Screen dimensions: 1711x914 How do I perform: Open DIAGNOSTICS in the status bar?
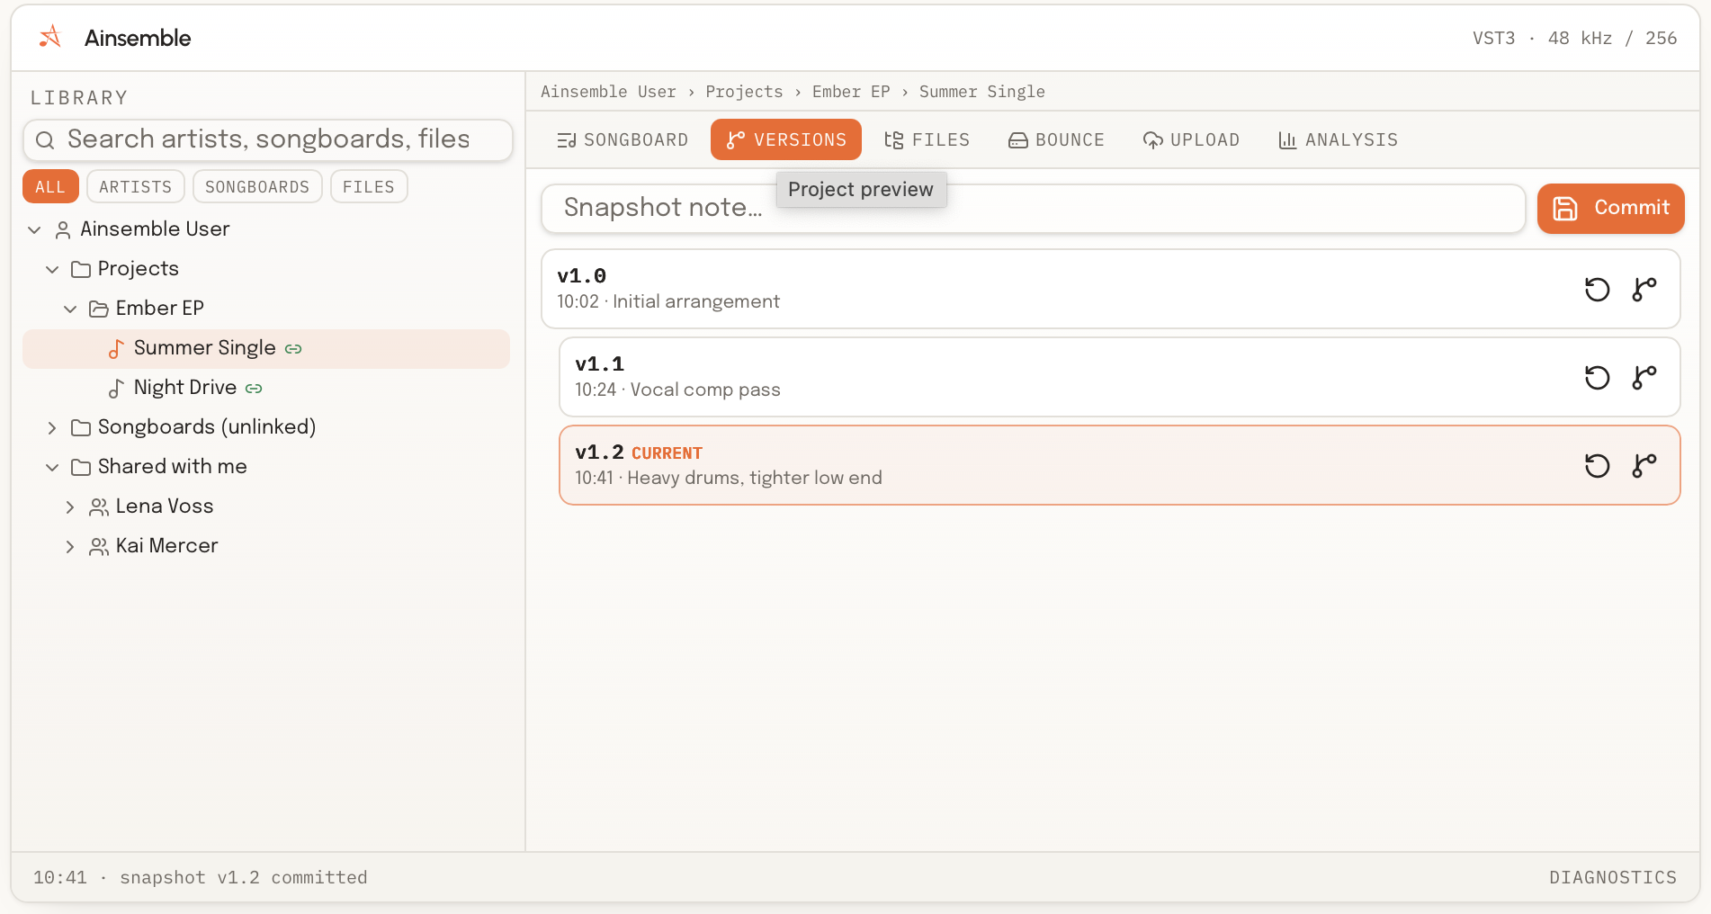(x=1613, y=878)
